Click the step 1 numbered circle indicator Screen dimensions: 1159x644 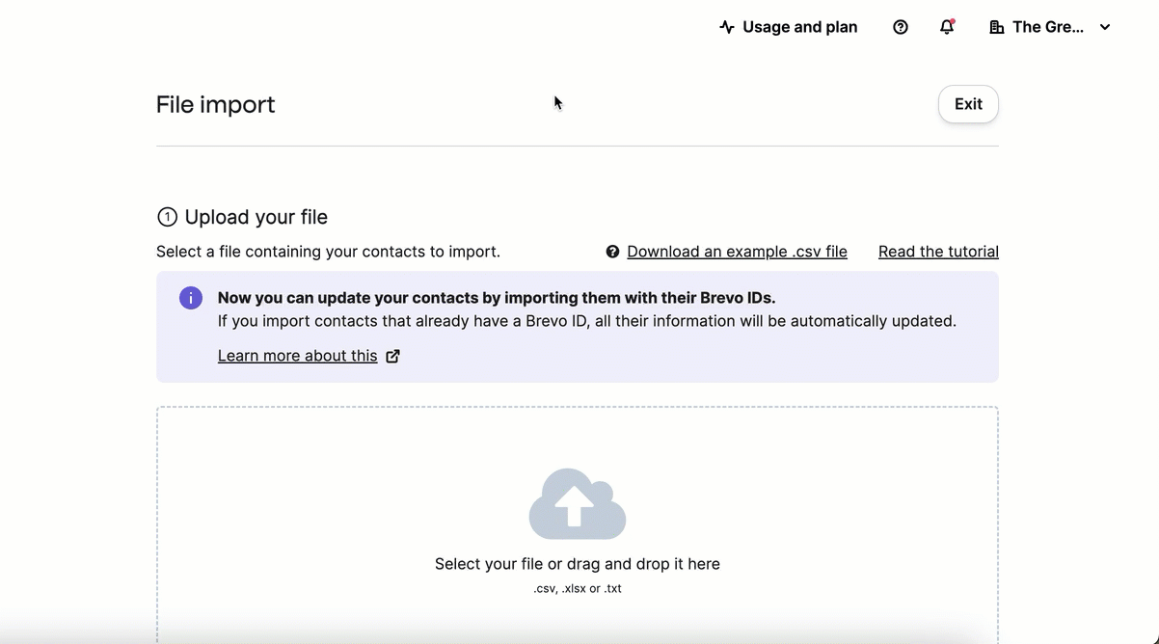click(x=167, y=216)
